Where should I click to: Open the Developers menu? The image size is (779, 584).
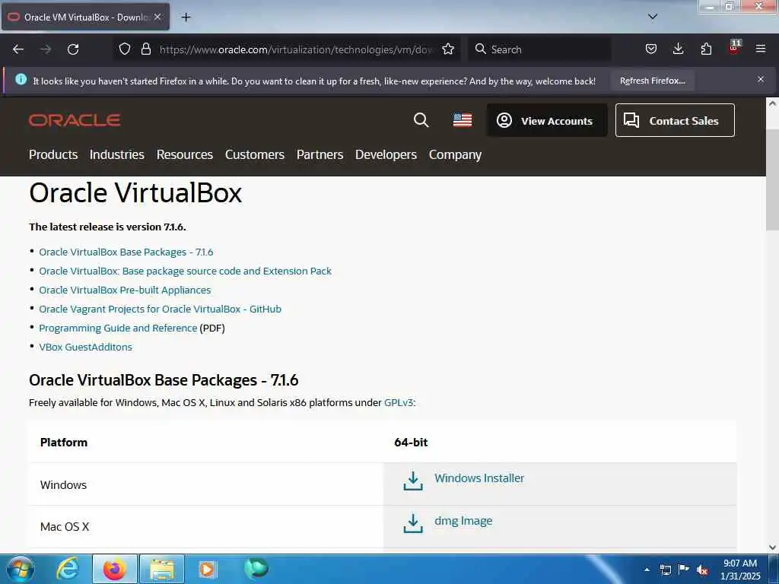click(386, 155)
